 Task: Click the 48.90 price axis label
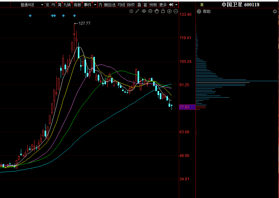tap(184, 156)
